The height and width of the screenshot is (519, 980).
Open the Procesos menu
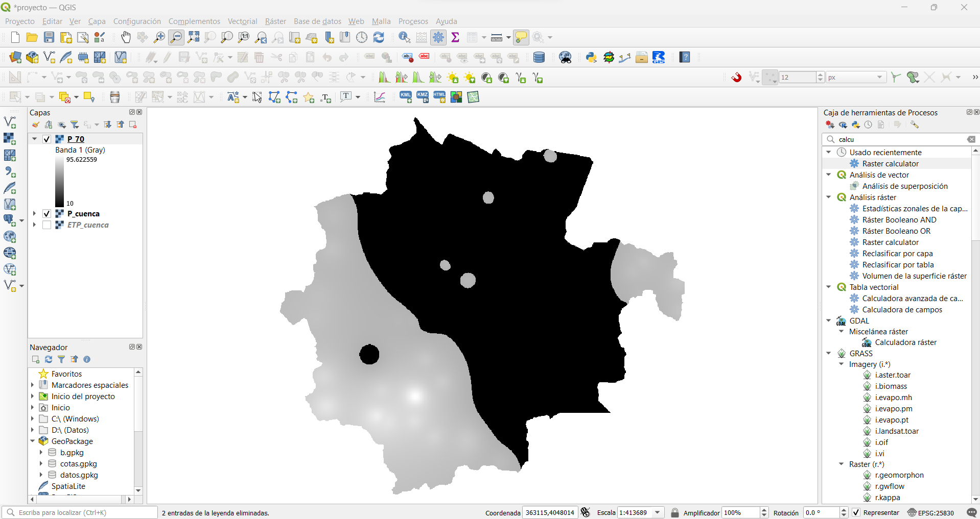pos(413,21)
